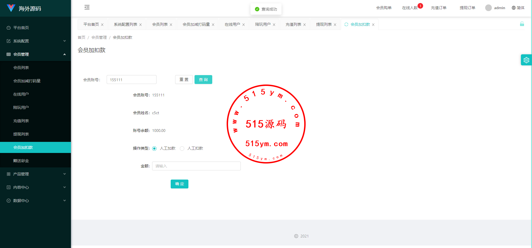Select the 人工扣款 radio option
This screenshot has height=248, width=532.
click(182, 149)
